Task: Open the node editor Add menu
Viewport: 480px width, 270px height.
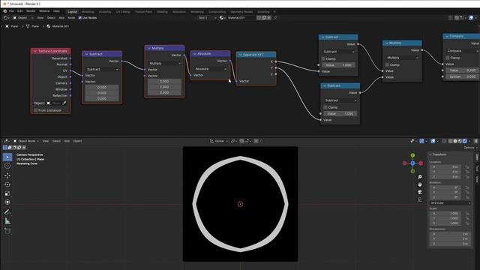Action: click(x=61, y=18)
